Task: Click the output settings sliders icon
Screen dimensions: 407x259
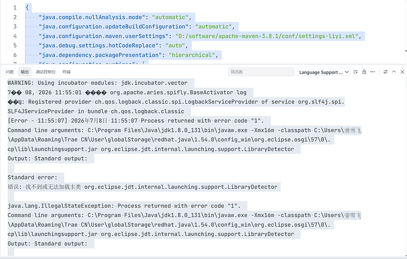Action: pos(385,72)
